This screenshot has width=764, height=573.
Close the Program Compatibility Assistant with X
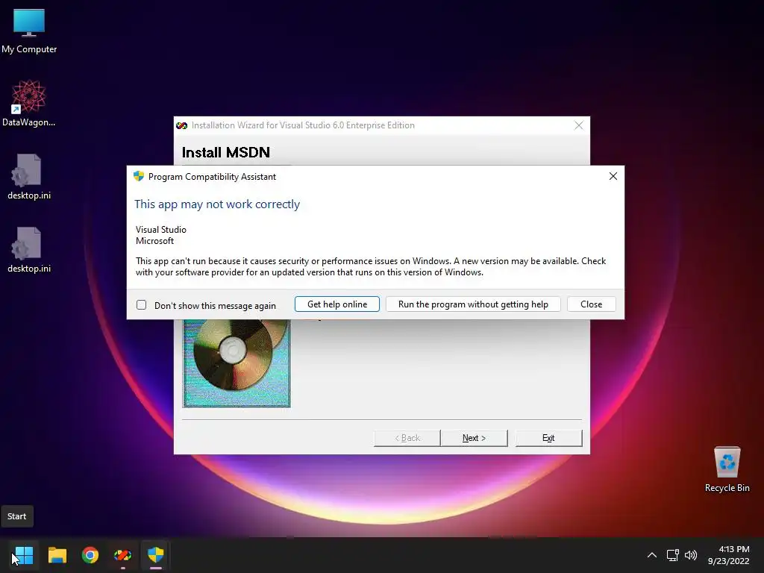click(613, 176)
